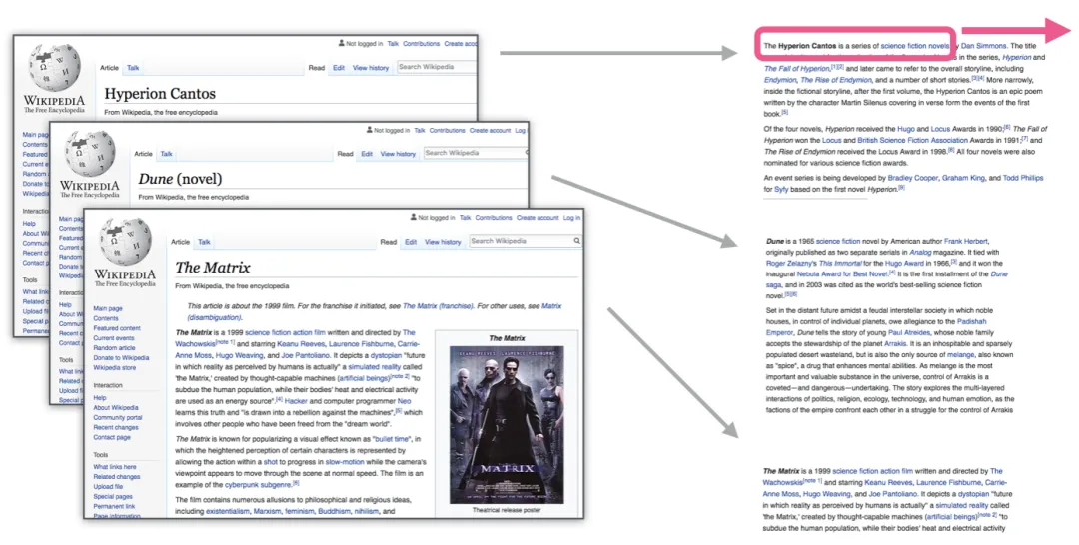
Task: Click Recent changes in Matrix window sidebar
Action: coord(116,427)
